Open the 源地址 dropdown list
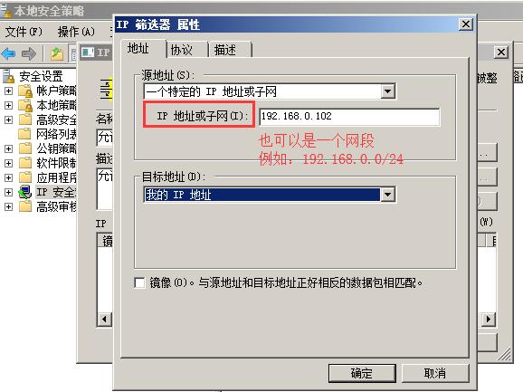523x392 pixels. [x=388, y=91]
